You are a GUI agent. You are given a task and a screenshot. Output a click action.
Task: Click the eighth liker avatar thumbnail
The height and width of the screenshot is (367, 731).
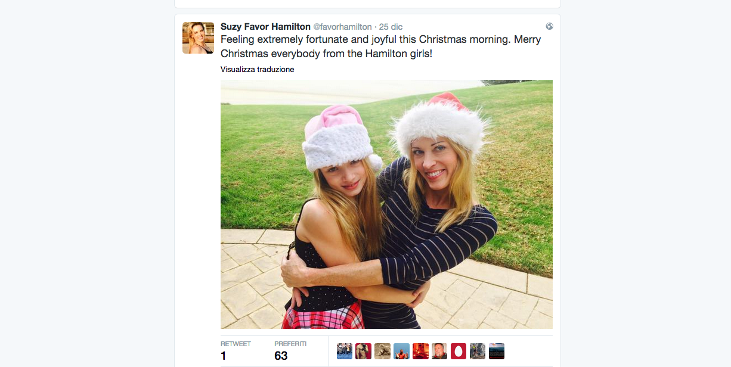(478, 351)
